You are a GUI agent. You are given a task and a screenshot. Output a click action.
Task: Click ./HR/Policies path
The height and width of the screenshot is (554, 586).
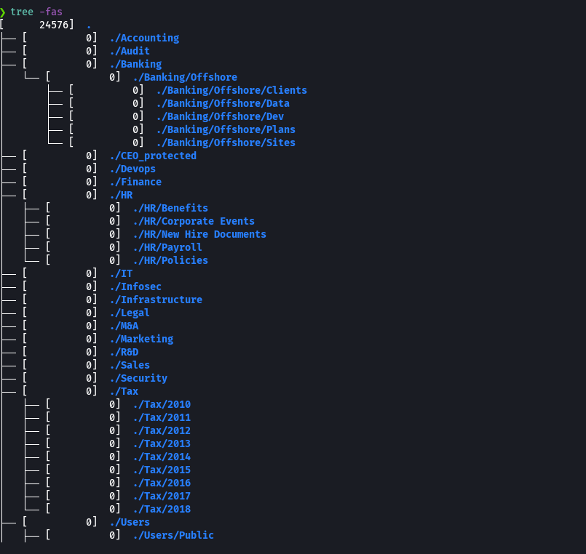(x=170, y=260)
